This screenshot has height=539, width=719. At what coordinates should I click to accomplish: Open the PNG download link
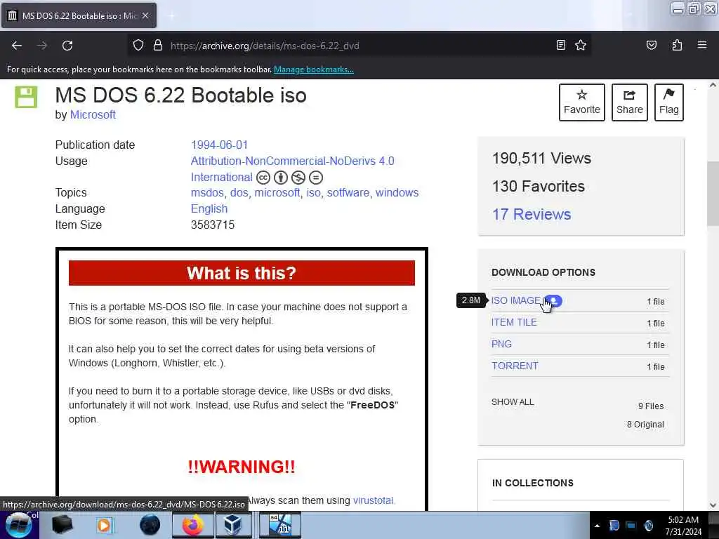(501, 344)
